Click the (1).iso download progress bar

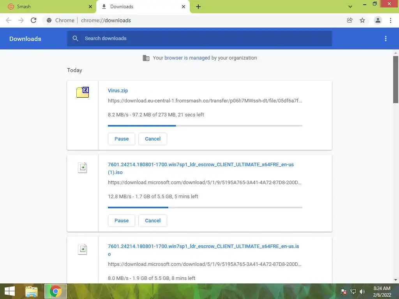pos(205,208)
